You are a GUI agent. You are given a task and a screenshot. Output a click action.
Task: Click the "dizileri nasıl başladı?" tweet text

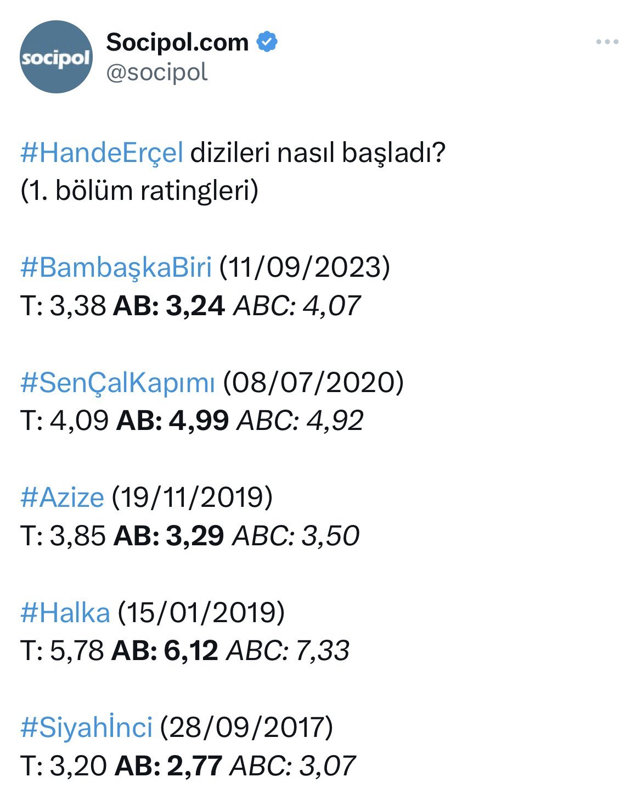pyautogui.click(x=317, y=152)
